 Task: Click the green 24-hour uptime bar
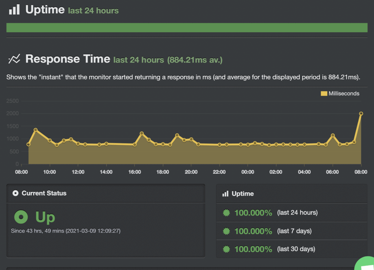(187, 27)
